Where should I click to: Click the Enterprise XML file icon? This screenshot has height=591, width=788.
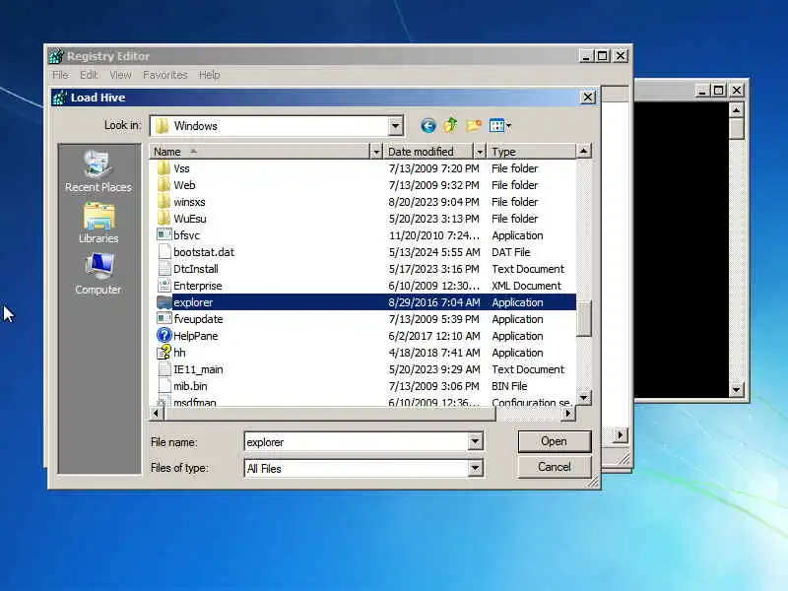click(x=164, y=286)
